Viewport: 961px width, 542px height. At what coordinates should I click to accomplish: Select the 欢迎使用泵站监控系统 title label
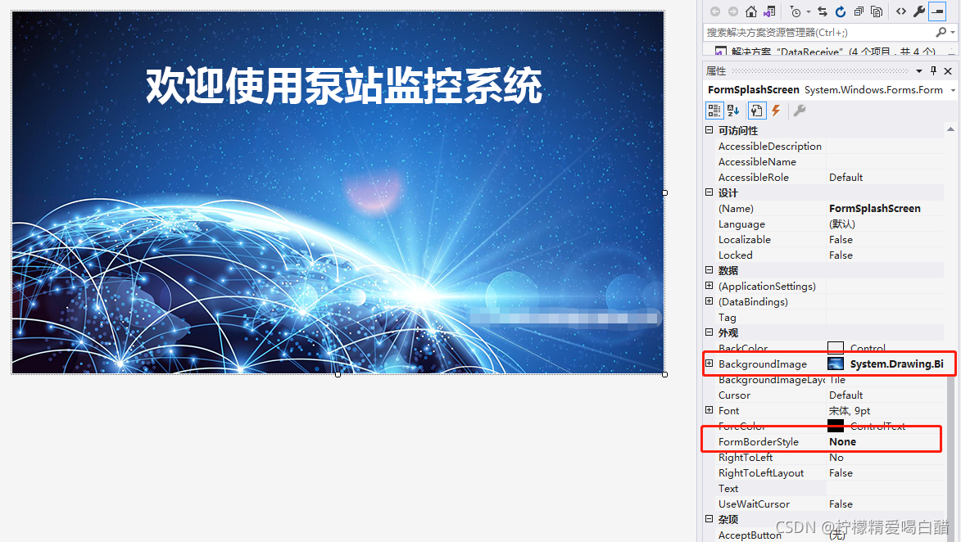[344, 86]
